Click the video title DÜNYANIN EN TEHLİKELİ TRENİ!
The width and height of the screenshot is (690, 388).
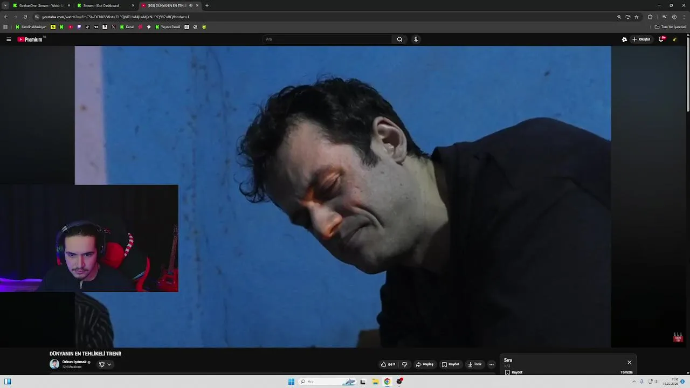click(x=85, y=354)
